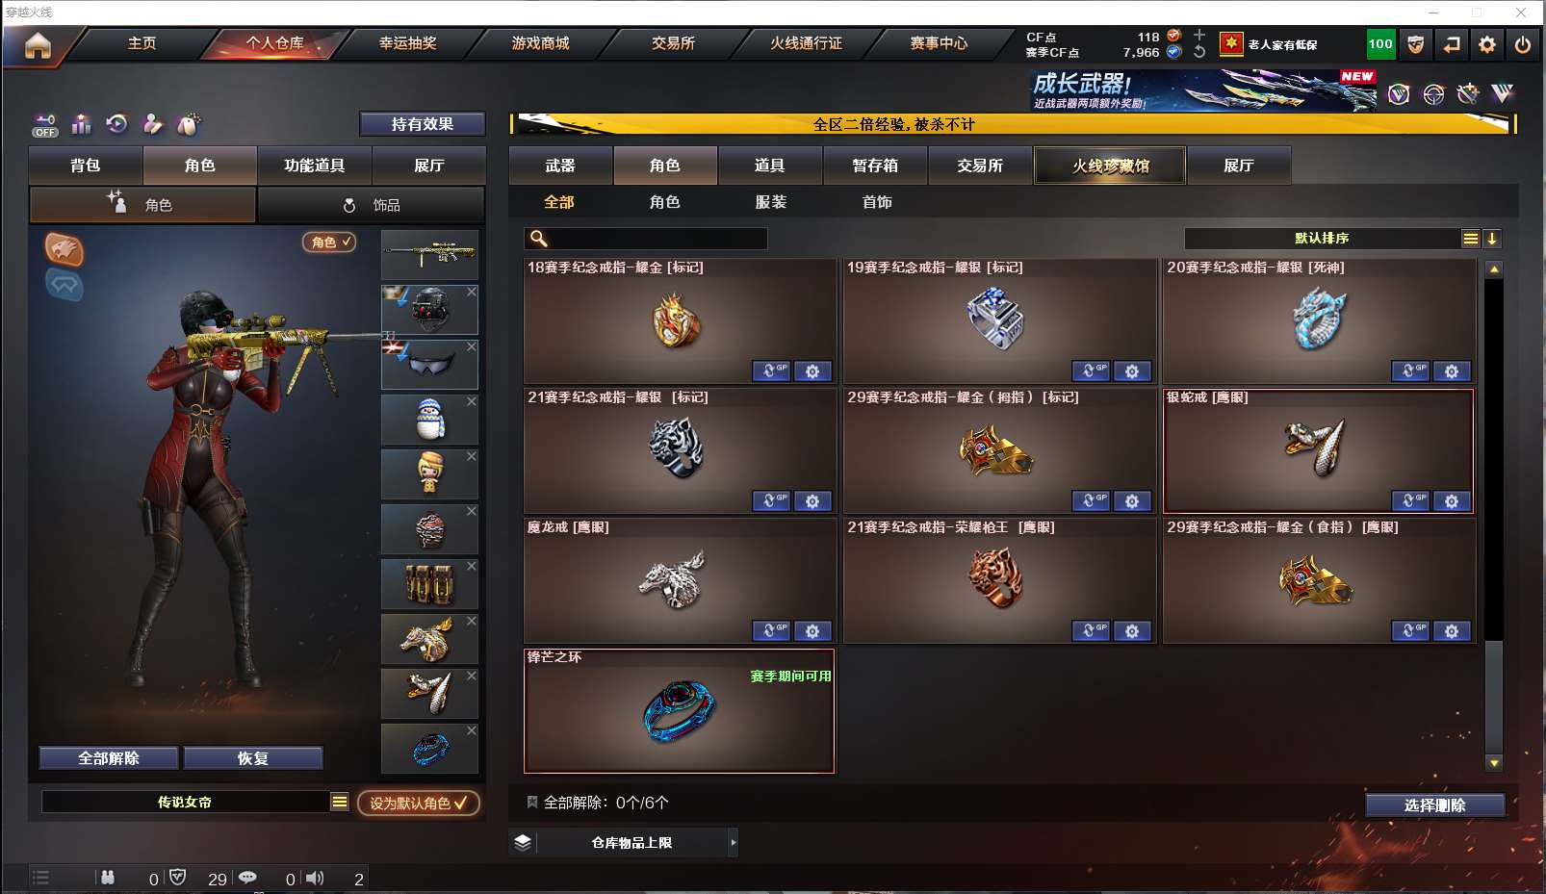1546x894 pixels.
Task: Toggle the OFF switch icon
Action: click(x=45, y=125)
